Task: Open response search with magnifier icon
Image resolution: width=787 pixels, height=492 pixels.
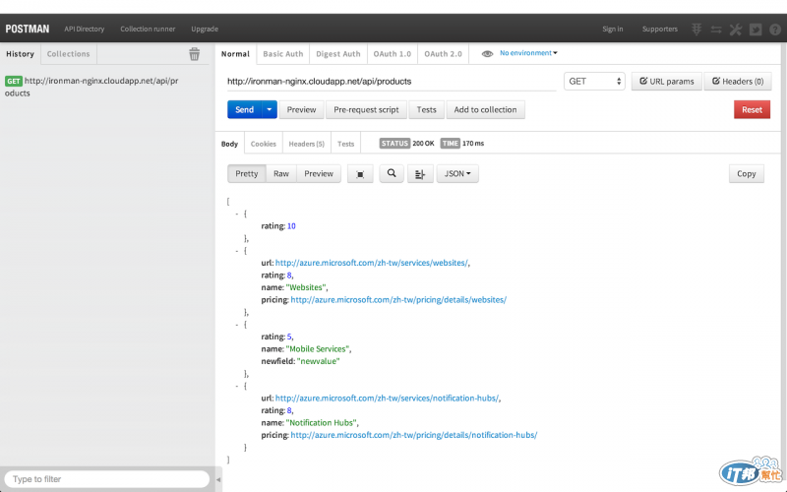Action: coord(392,174)
